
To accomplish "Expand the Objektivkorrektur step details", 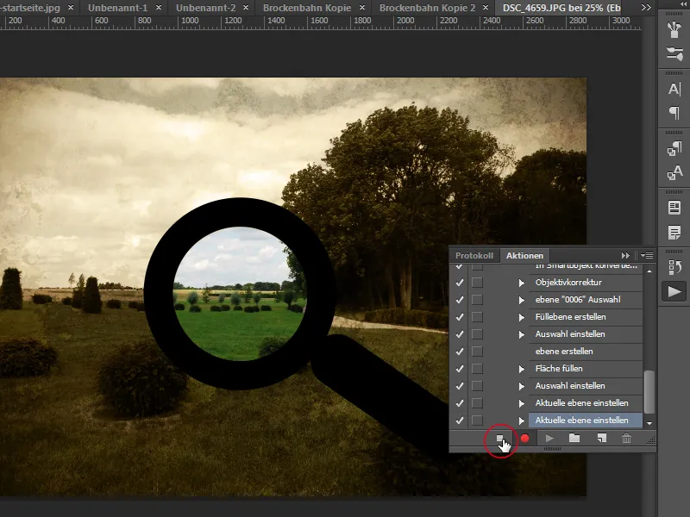I will [x=522, y=283].
